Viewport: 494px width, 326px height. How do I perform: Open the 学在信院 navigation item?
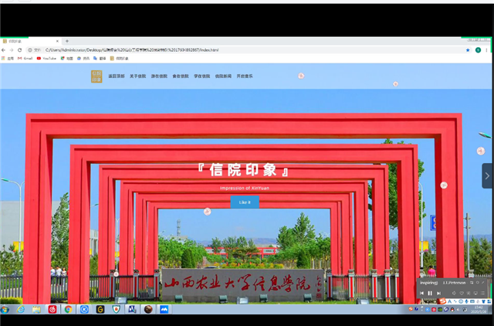point(202,76)
